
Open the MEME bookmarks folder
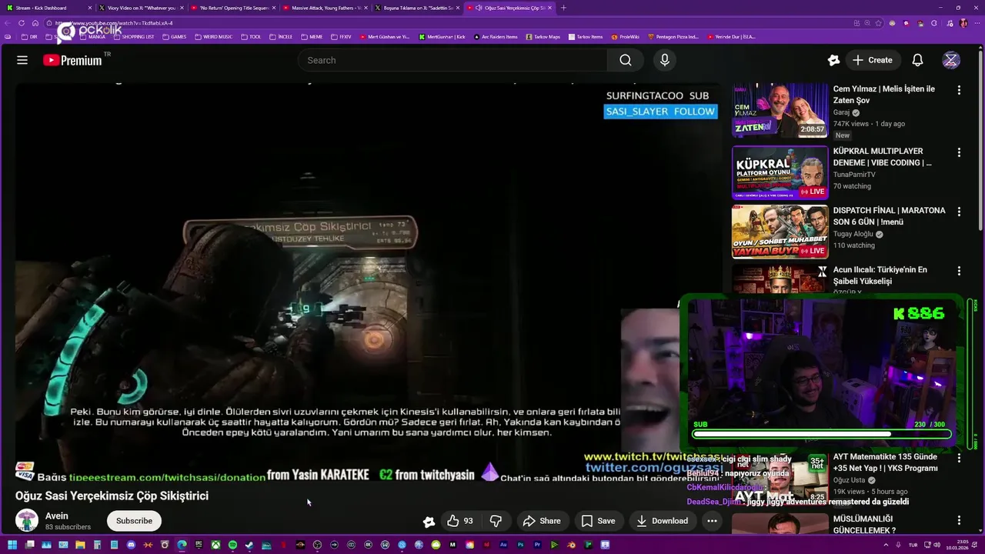pos(312,37)
